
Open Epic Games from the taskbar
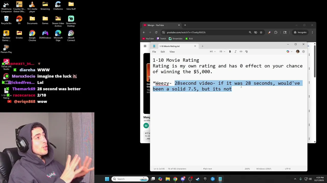coord(205,179)
